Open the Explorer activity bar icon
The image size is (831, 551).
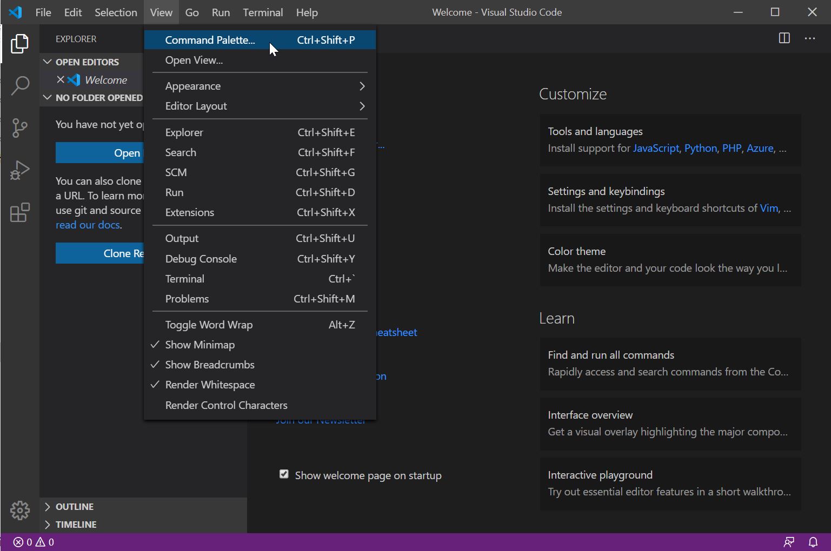pyautogui.click(x=20, y=44)
